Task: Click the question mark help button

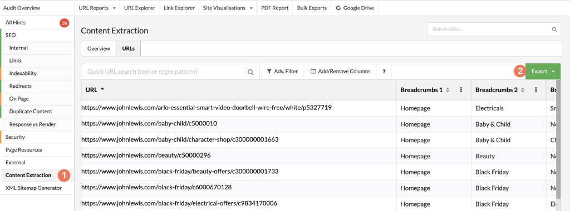Action: [384, 72]
